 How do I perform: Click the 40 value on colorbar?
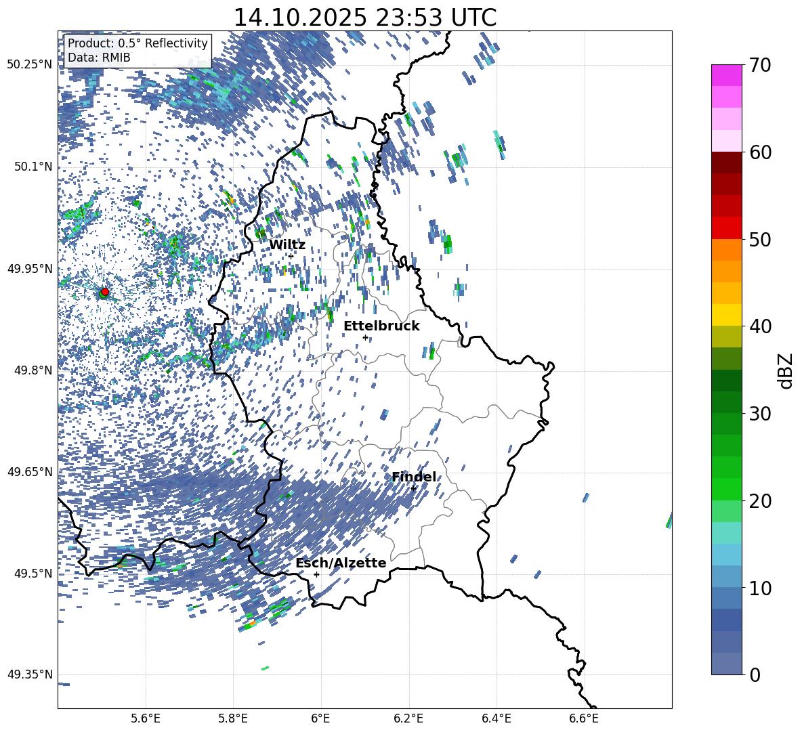point(759,326)
